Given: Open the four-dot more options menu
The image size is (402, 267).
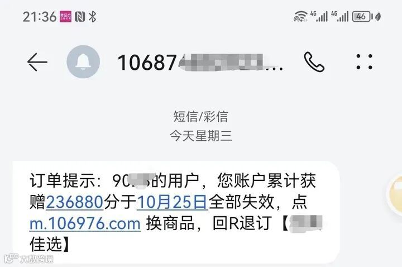Looking at the screenshot, I should (364, 62).
